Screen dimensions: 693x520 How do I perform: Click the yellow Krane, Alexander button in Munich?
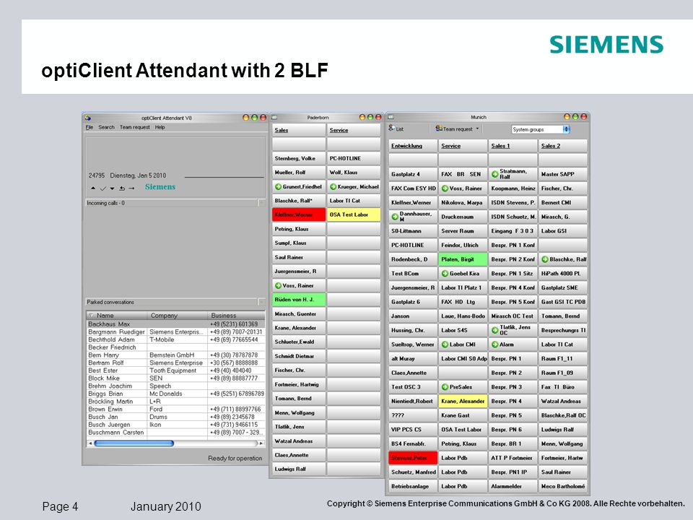tap(463, 401)
